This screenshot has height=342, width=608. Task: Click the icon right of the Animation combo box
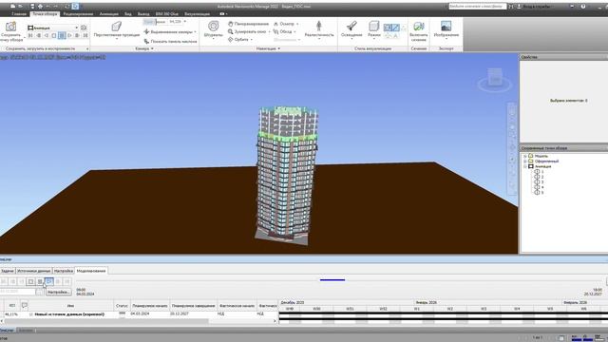pyautogui.click(x=84, y=28)
